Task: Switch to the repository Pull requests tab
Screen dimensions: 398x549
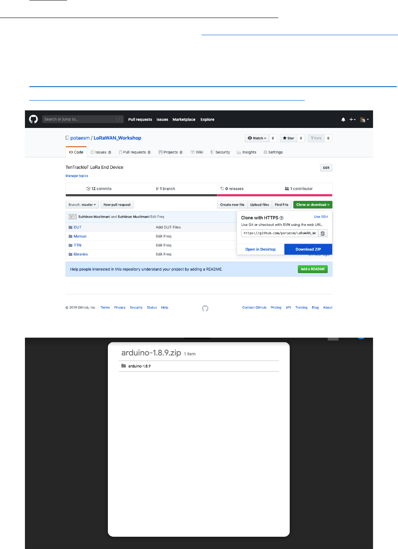Action: (135, 152)
